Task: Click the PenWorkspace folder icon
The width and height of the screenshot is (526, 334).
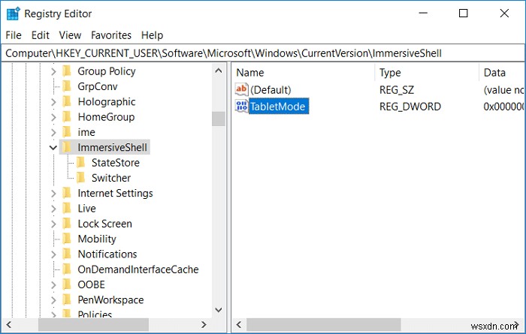Action: click(67, 299)
